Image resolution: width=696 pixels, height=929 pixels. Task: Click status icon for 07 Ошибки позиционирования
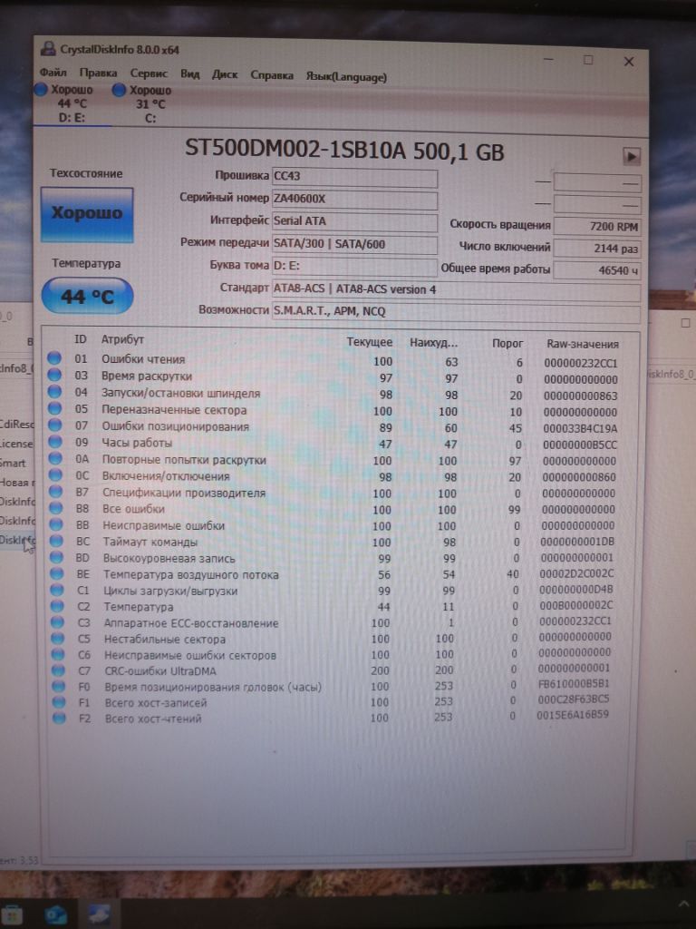click(55, 425)
